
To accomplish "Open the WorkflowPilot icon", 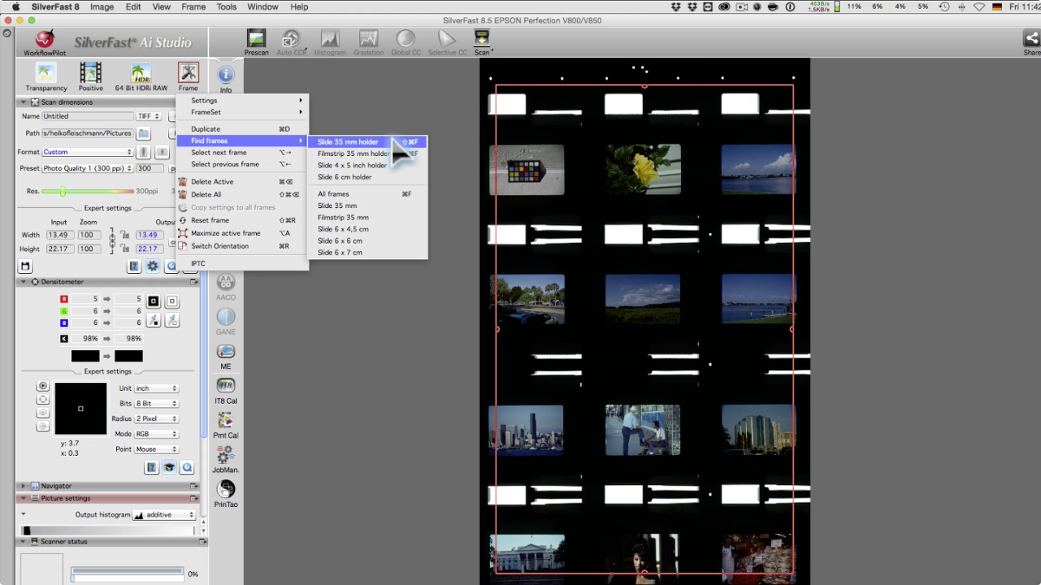I will (x=44, y=41).
